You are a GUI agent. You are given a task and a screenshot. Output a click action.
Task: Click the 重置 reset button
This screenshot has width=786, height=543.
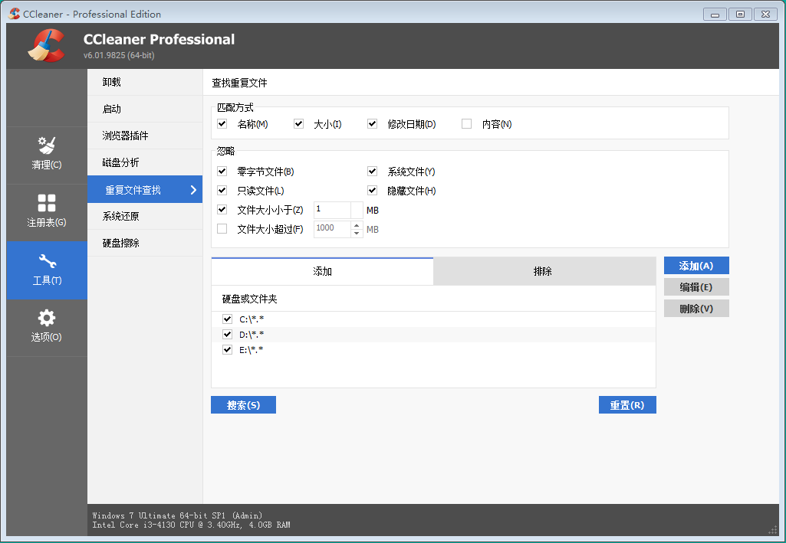[626, 405]
